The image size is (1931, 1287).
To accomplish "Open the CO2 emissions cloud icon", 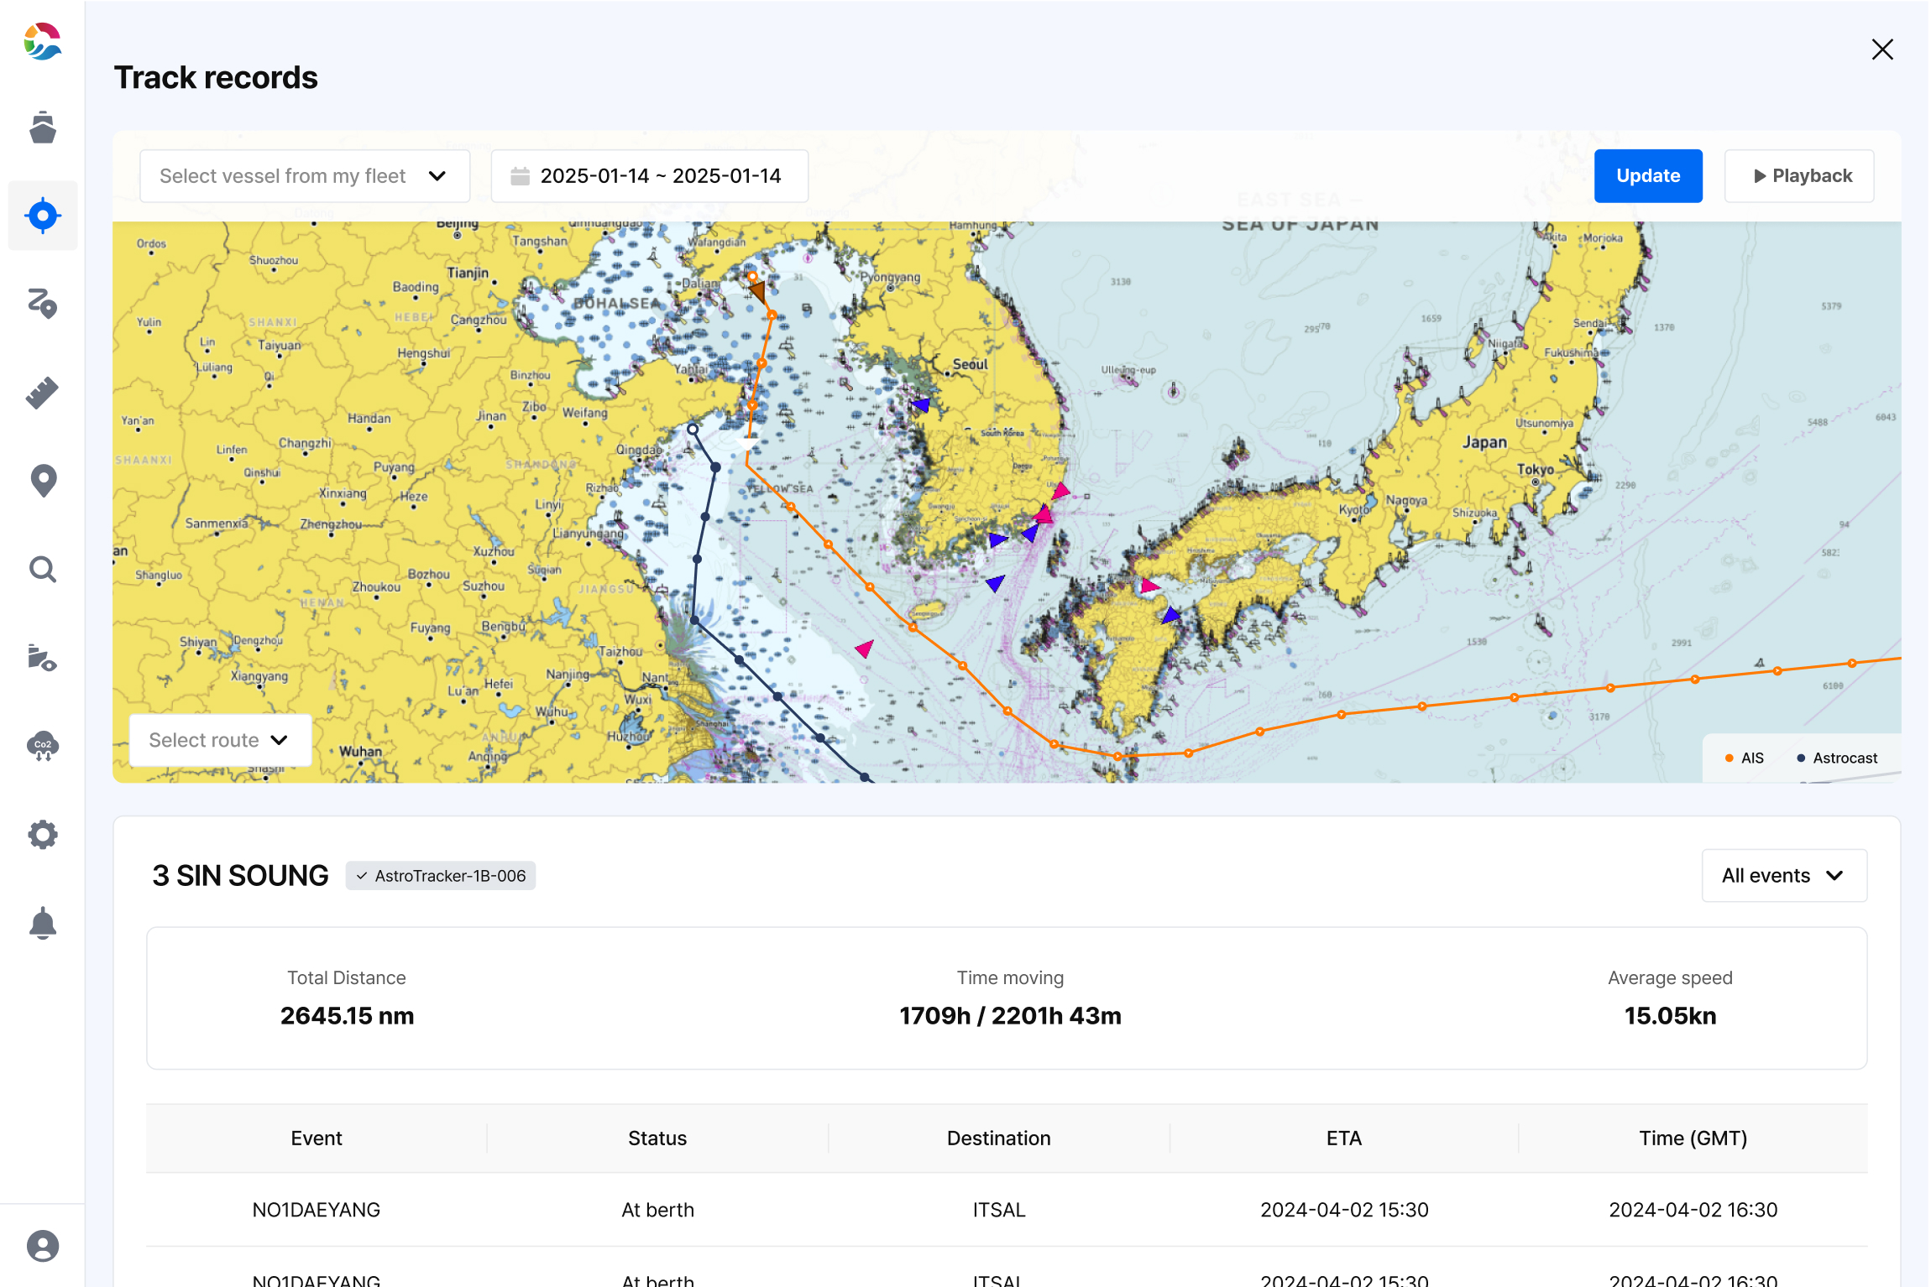I will [x=42, y=746].
